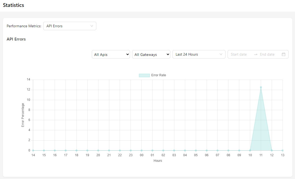Toggle the Error Rate legend swatch
The width and height of the screenshot is (295, 179).
144,75
